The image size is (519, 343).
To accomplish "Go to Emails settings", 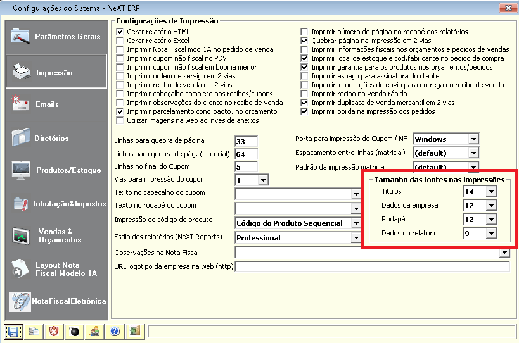I will 56,104.
